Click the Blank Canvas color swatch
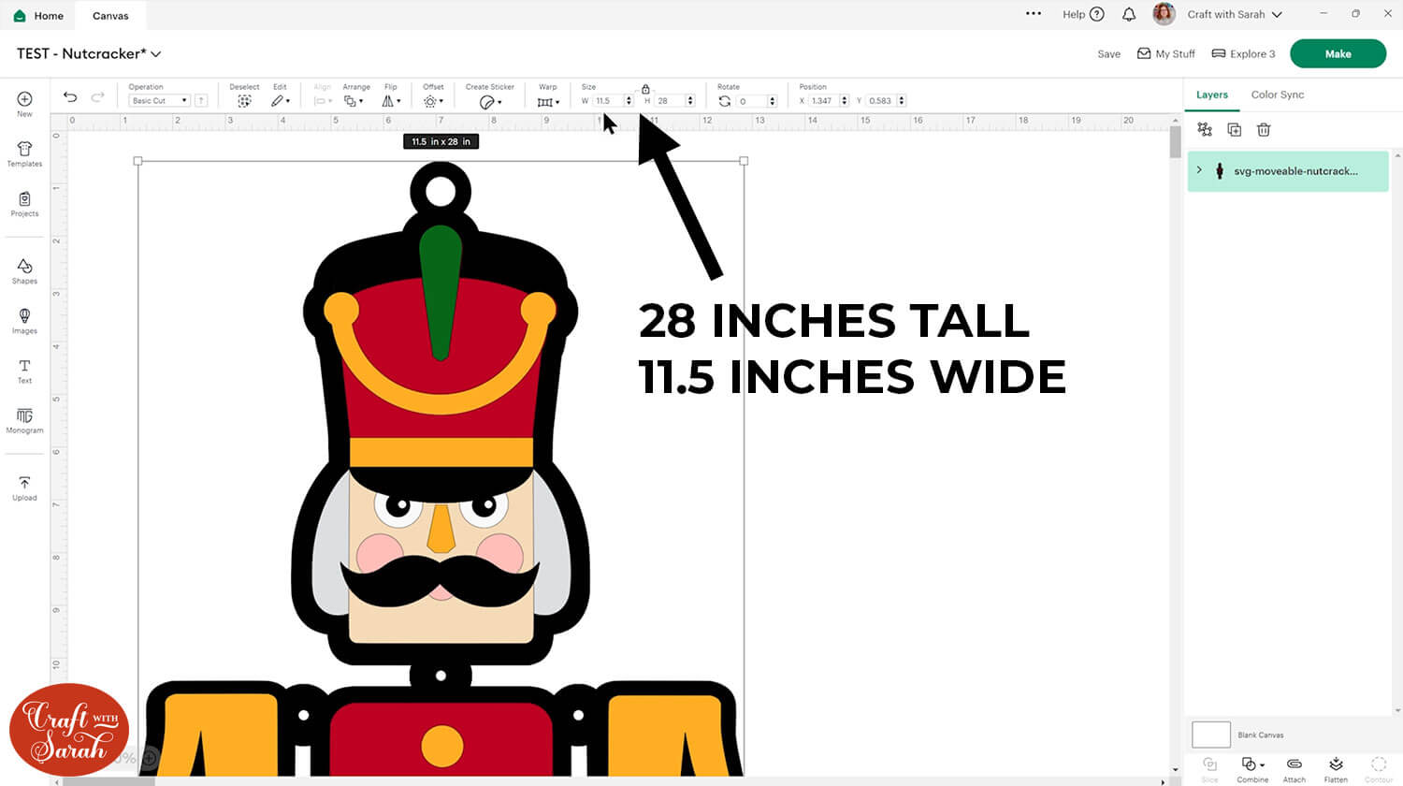The width and height of the screenshot is (1403, 786). [1210, 735]
